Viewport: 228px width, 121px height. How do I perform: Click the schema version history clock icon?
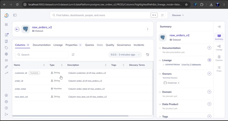click(147, 54)
